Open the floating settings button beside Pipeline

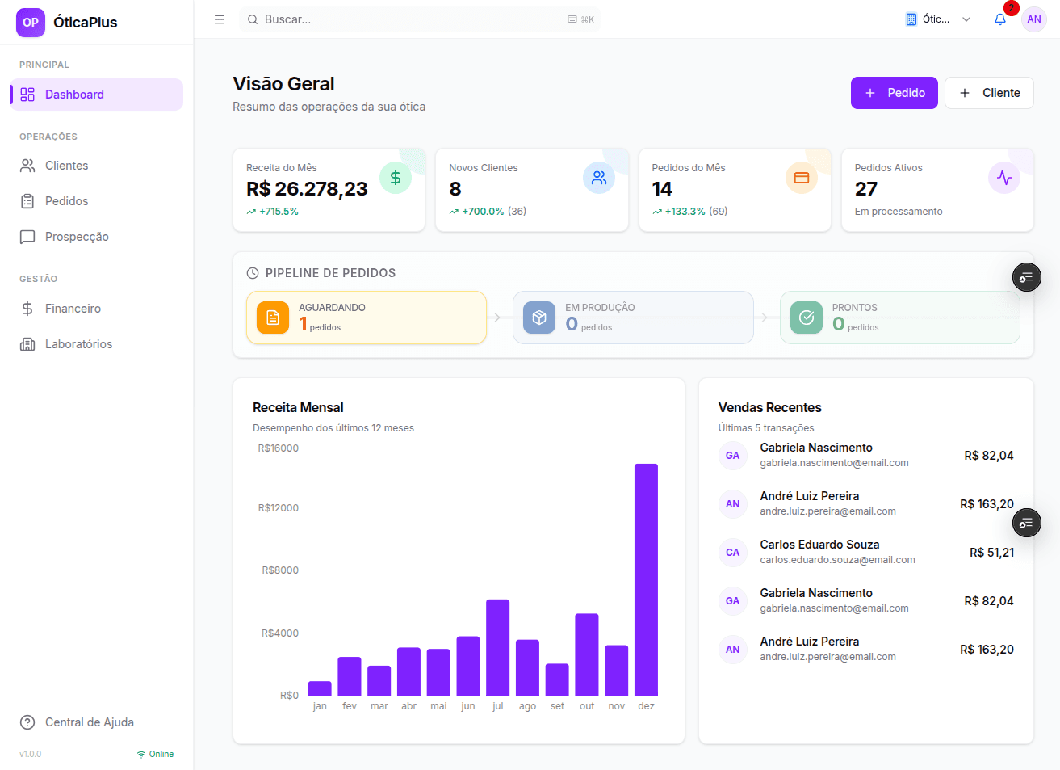pyautogui.click(x=1026, y=278)
